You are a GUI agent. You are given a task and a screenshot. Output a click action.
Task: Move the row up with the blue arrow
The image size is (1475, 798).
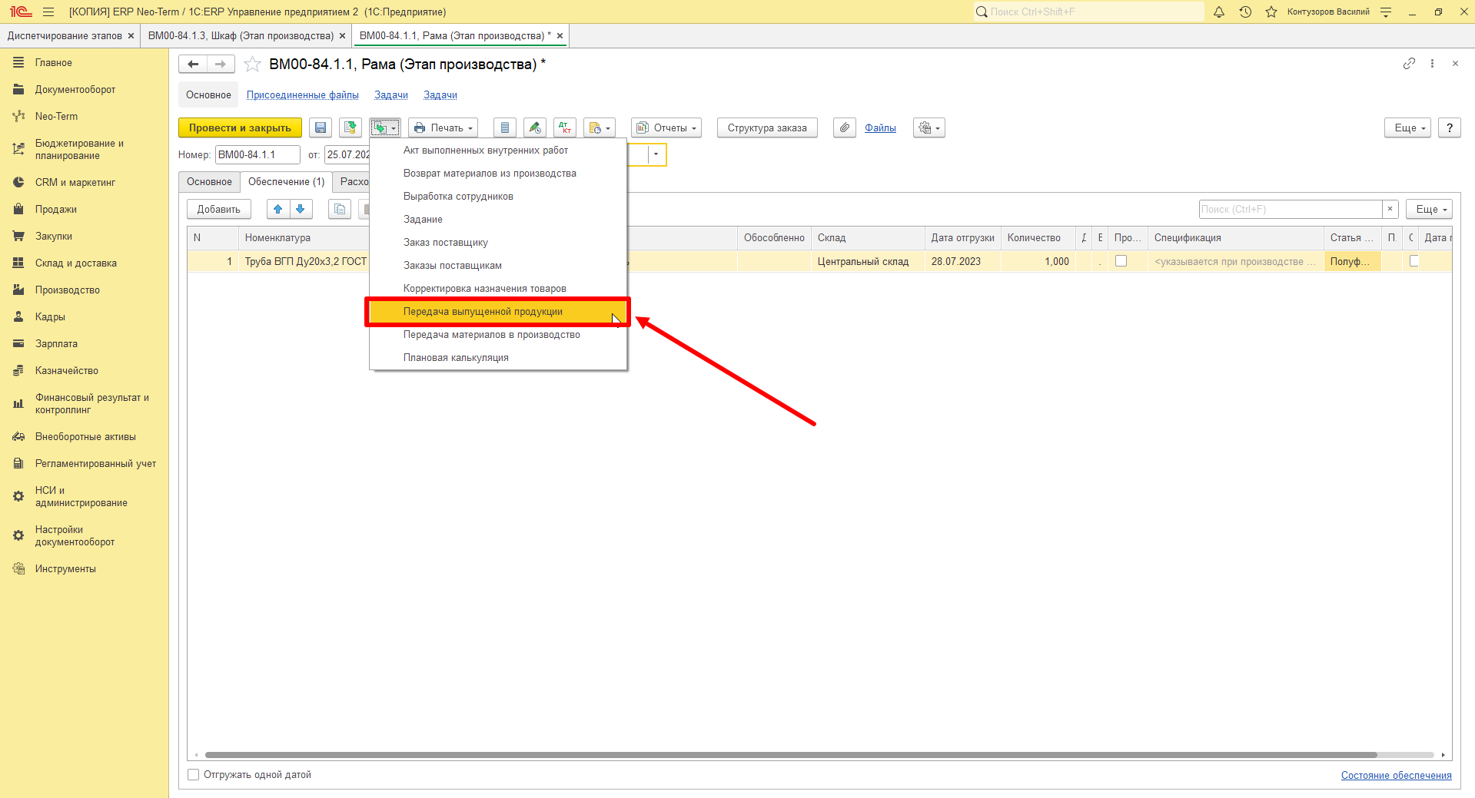click(278, 209)
